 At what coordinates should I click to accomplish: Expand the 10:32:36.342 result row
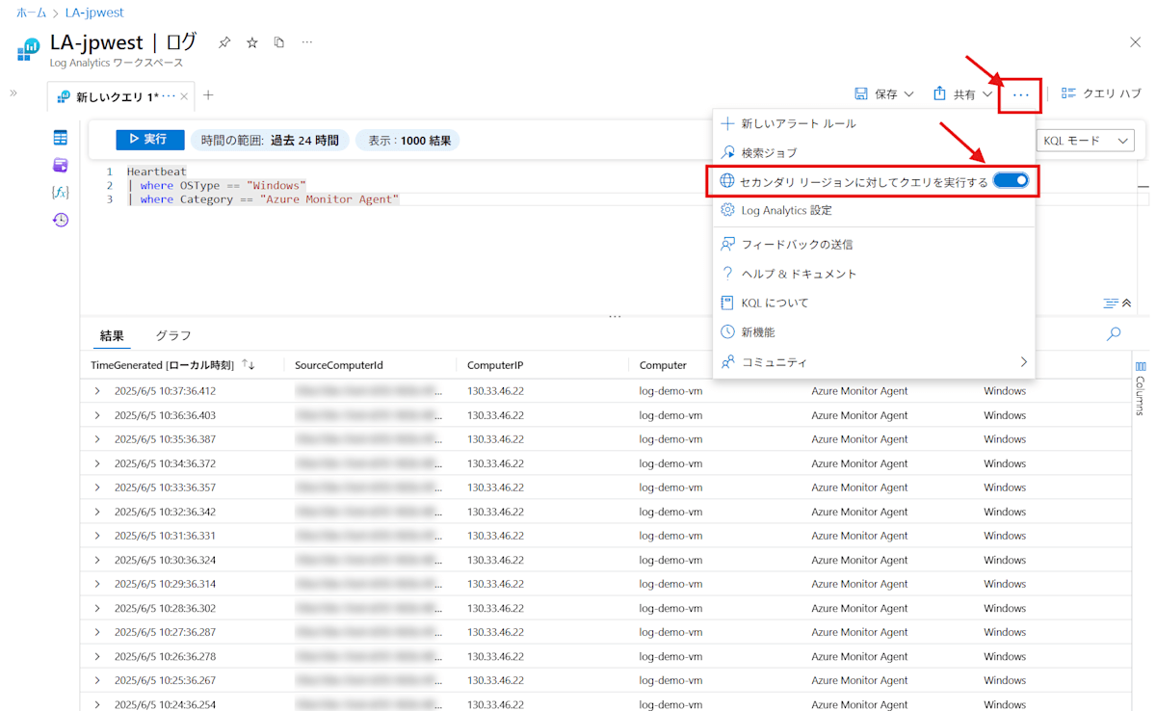coord(96,512)
